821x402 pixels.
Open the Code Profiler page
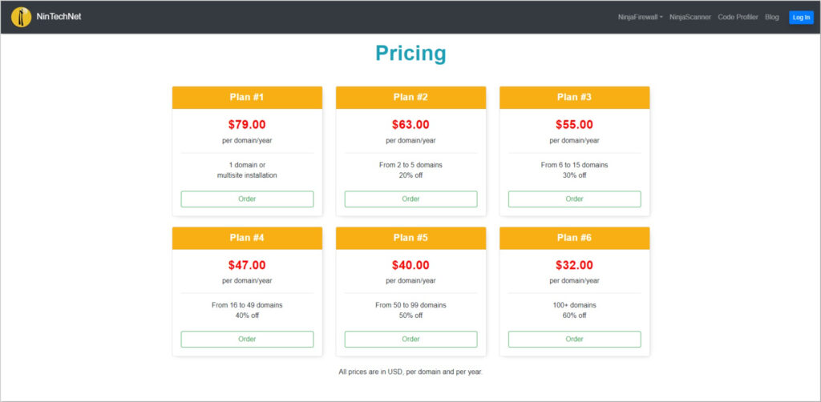click(738, 18)
